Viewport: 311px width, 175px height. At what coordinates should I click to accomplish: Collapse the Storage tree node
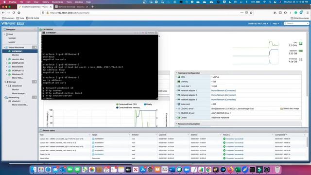4,82
